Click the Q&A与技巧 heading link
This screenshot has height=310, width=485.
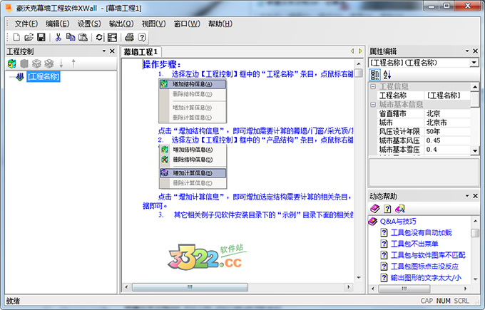398,222
